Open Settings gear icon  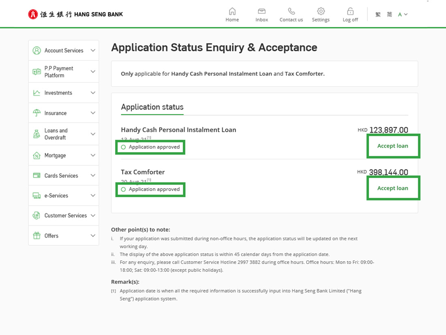(x=321, y=11)
